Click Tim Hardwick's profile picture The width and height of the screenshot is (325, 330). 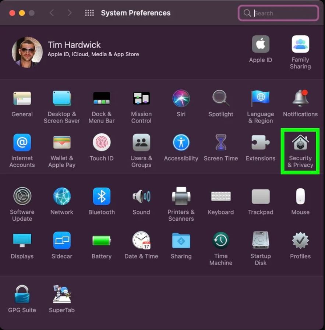click(27, 52)
